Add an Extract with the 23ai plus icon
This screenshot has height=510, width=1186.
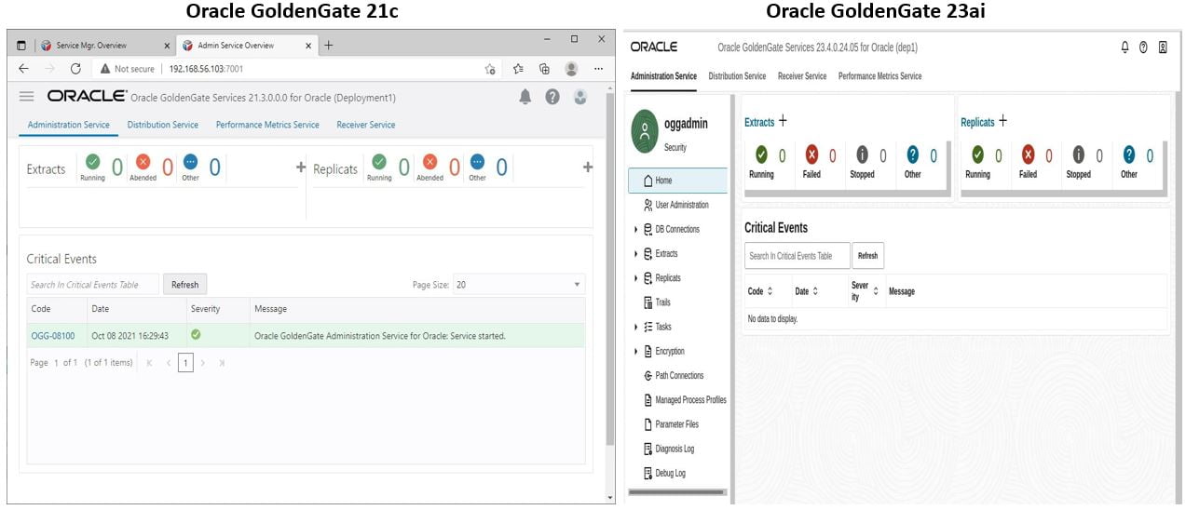pos(783,121)
